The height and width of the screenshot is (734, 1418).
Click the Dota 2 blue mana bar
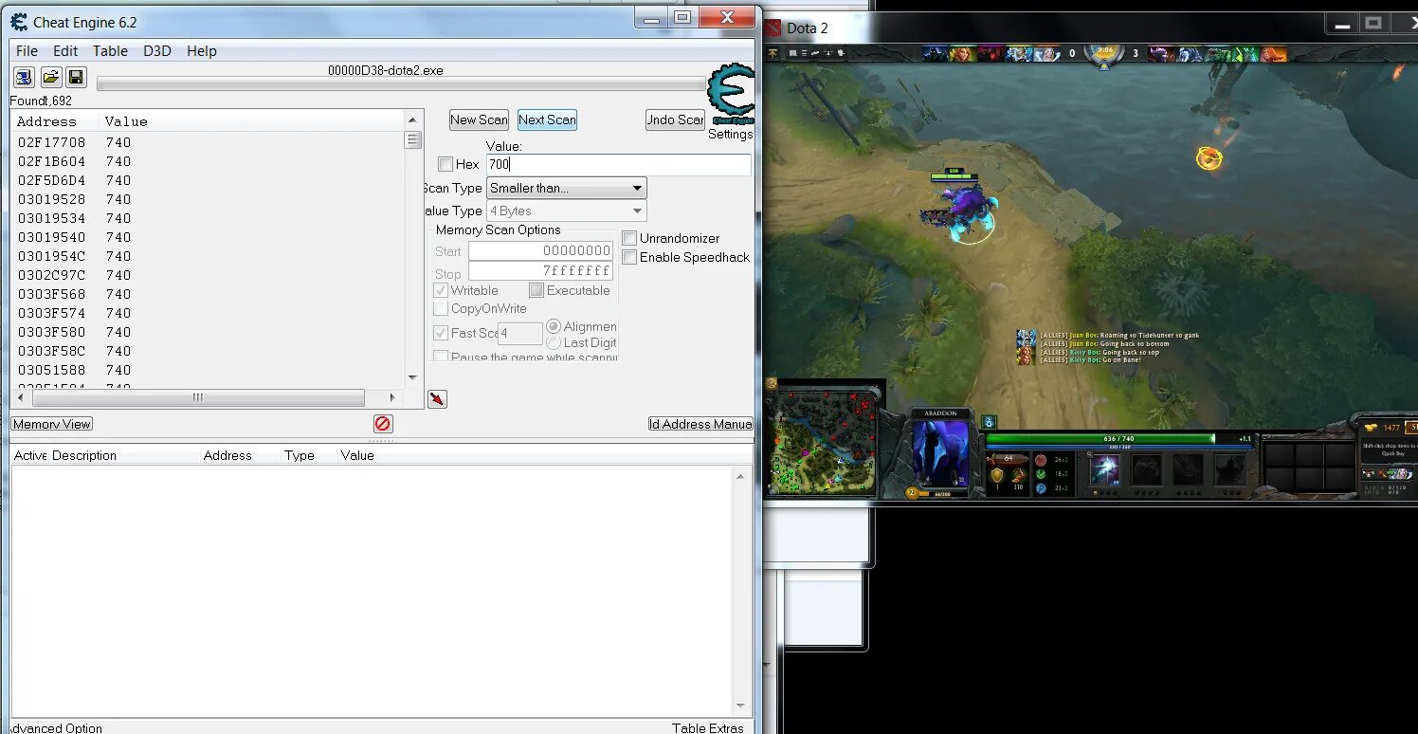click(1118, 446)
